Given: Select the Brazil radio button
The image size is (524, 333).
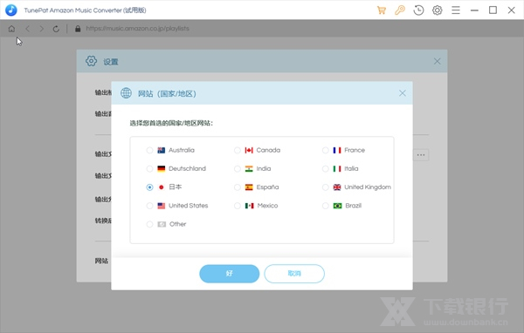Looking at the screenshot, I should click(x=325, y=206).
